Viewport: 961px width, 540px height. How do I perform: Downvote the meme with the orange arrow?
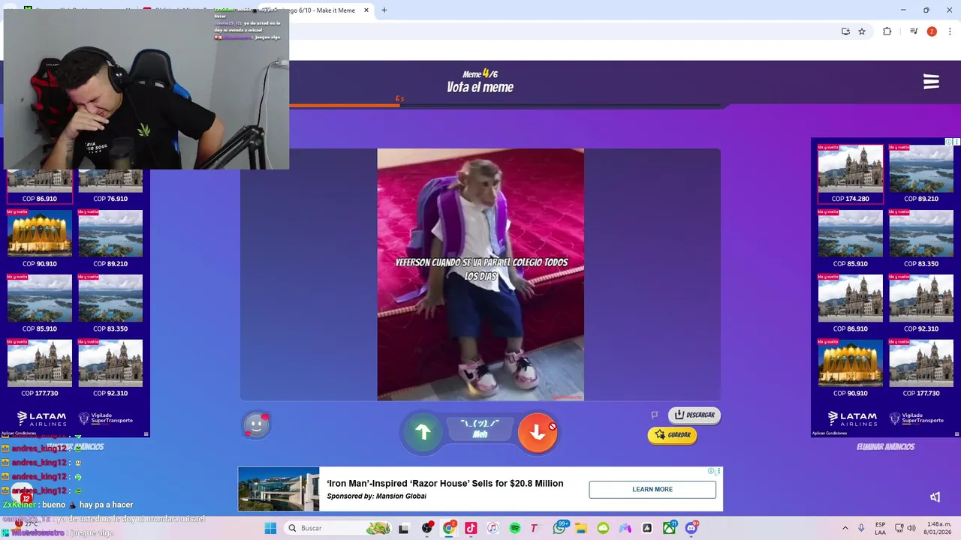pos(538,432)
